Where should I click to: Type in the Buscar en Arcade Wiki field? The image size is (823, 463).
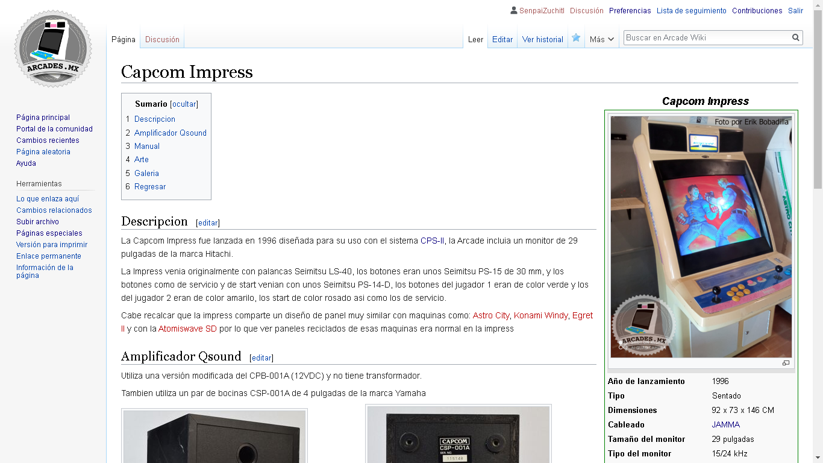pos(706,37)
